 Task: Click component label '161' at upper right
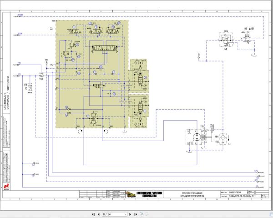point(252,29)
